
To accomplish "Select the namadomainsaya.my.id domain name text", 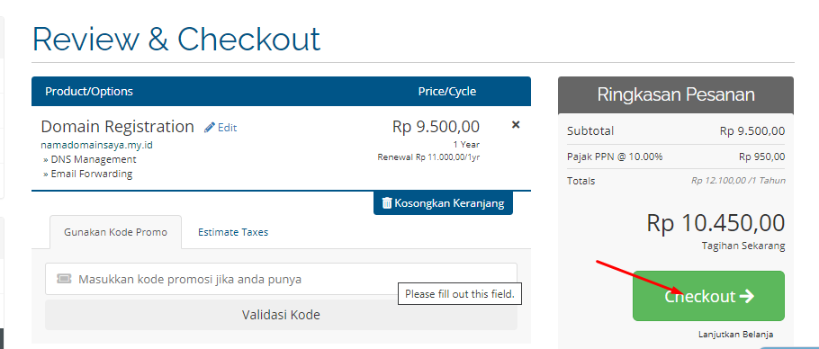I will click(96, 145).
